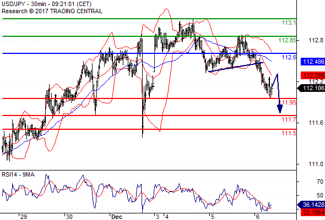Click the Dec date marker
The image size is (325, 220).
pos(117,217)
